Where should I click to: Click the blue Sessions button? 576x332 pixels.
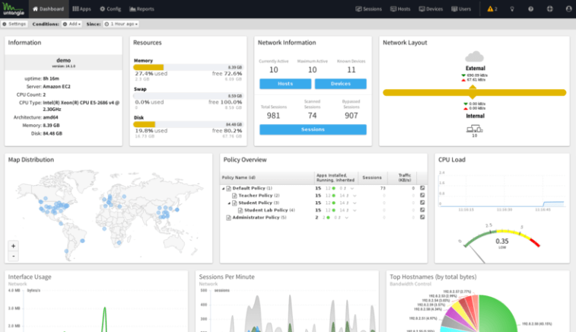point(313,129)
